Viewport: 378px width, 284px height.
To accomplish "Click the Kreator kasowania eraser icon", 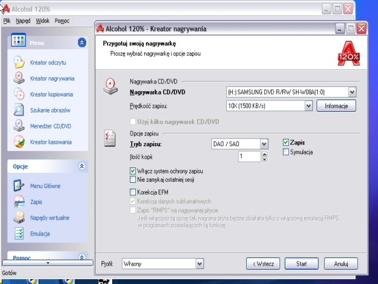I will coord(19,142).
